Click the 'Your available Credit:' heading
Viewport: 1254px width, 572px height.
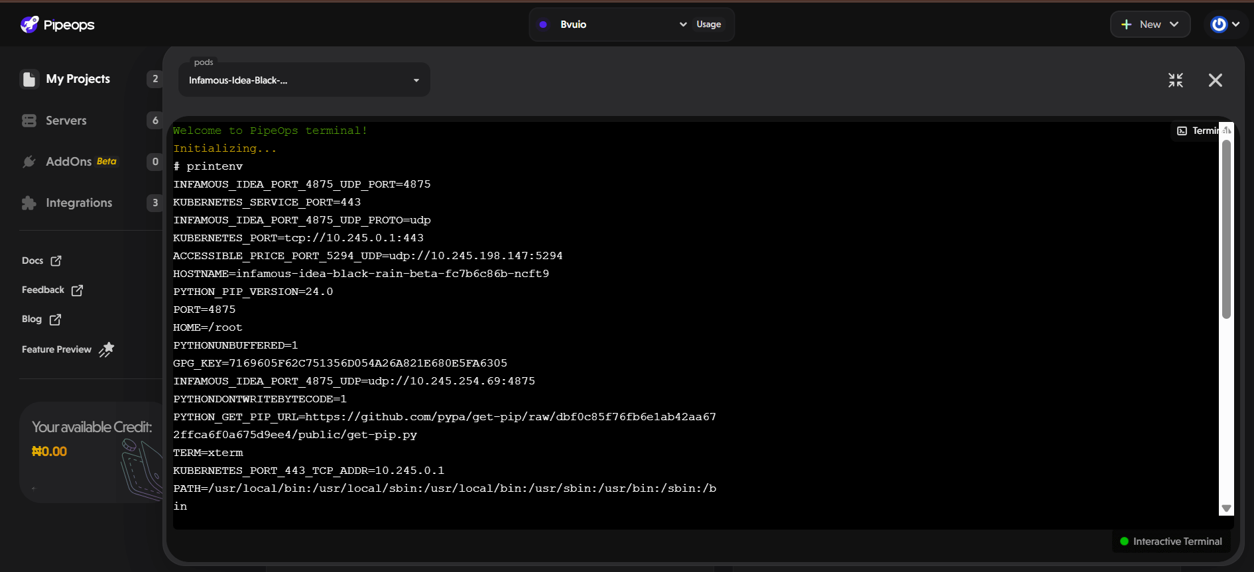click(x=92, y=427)
